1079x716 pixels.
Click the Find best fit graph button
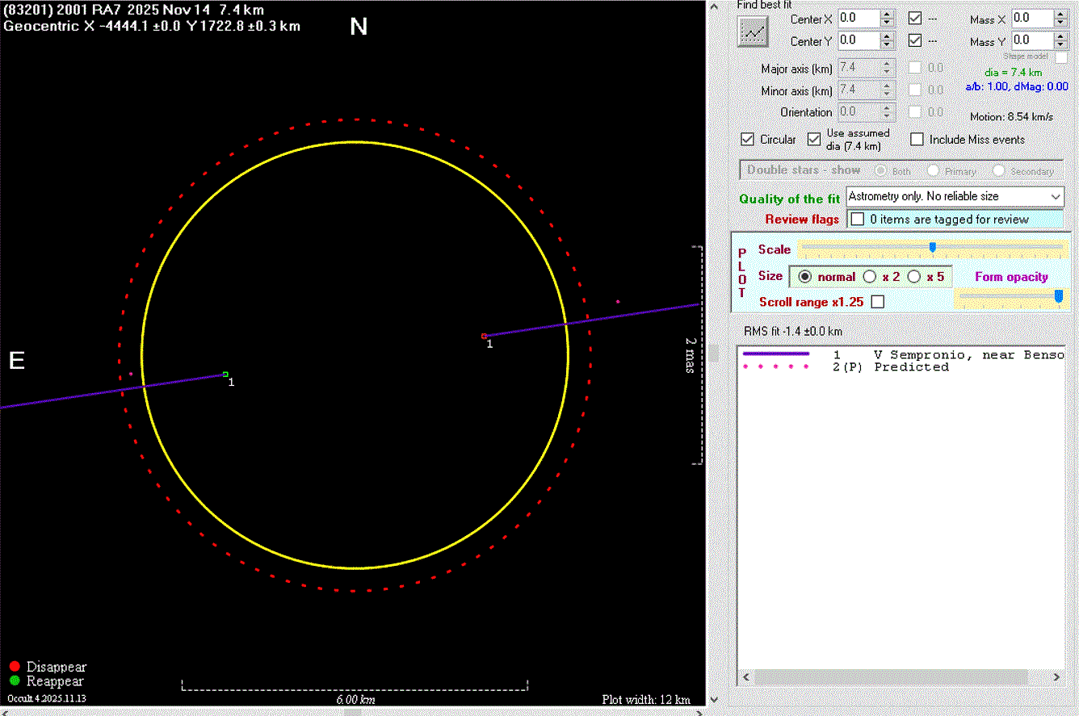(x=753, y=32)
